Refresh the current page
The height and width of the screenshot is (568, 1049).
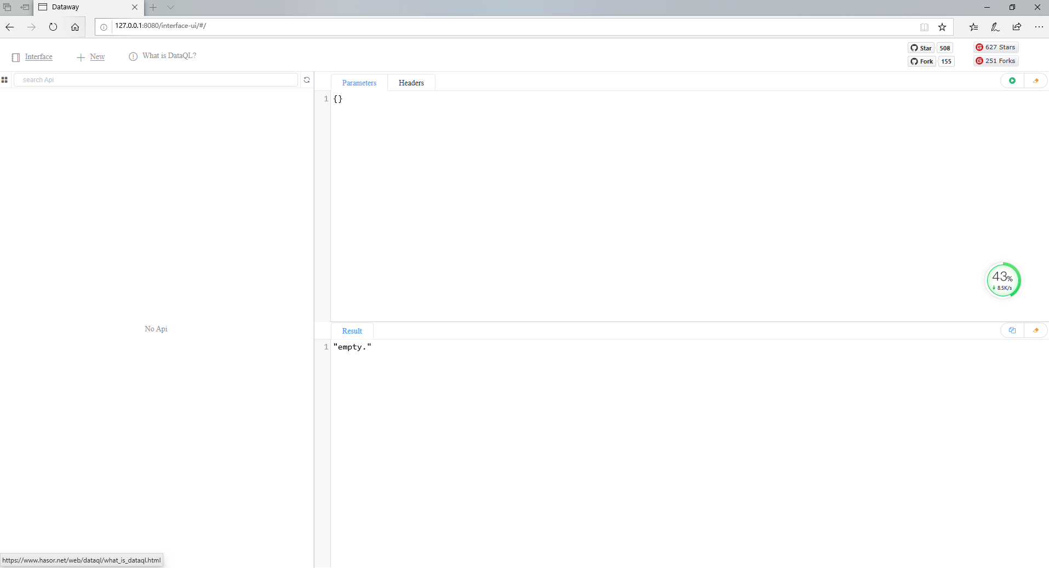click(x=53, y=27)
